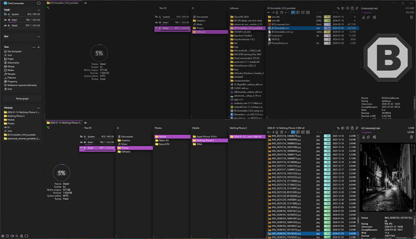This screenshot has width=416, height=239.
Task: Open Apple iPhone 16 Pro folder in Mobile column
Action: click(x=204, y=137)
